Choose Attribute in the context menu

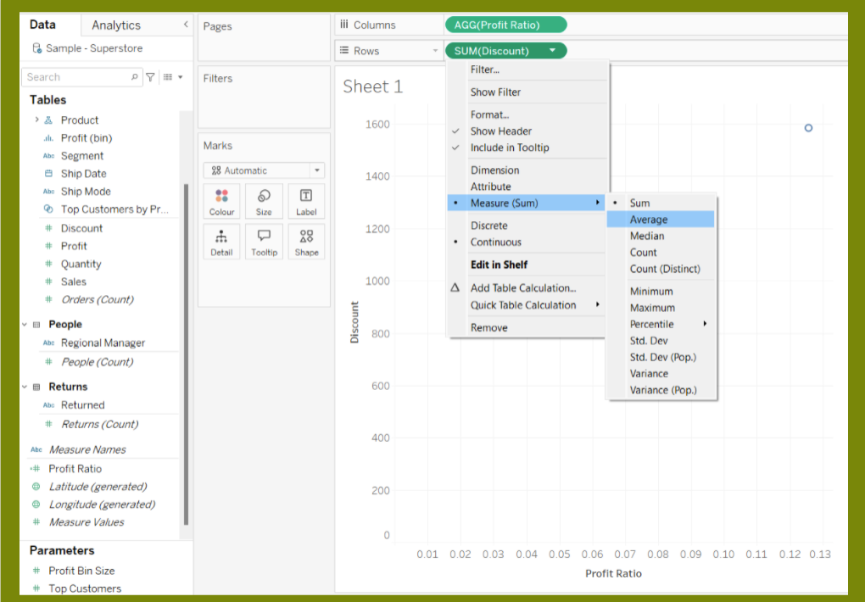[x=490, y=187]
